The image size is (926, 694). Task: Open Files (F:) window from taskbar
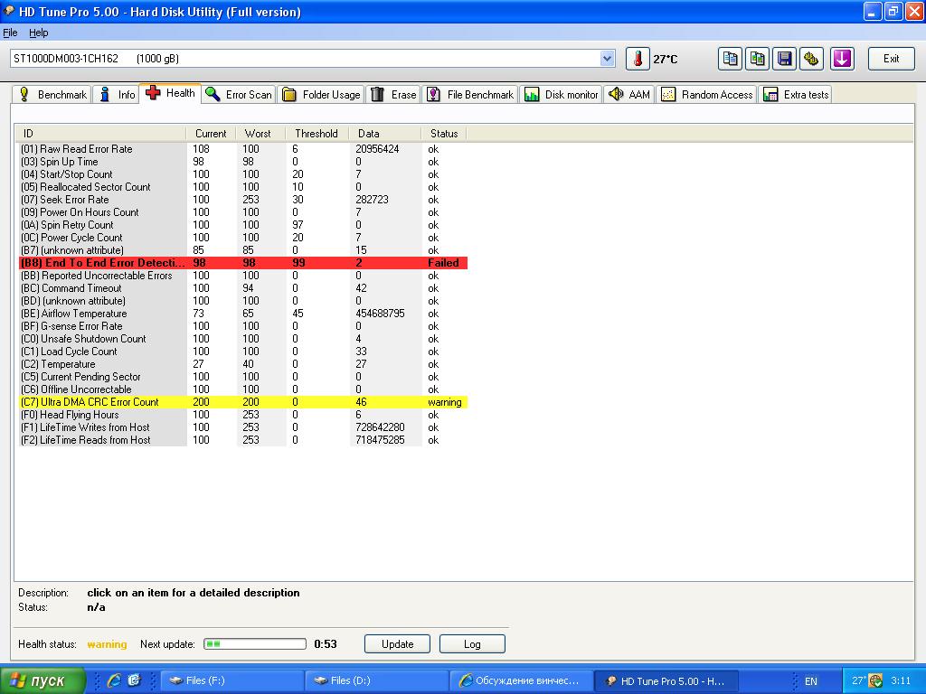coord(232,680)
